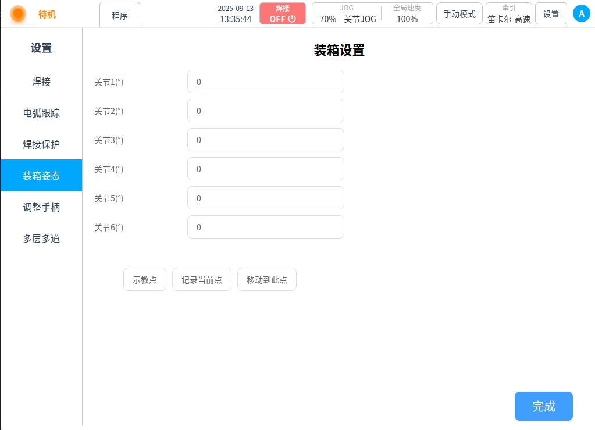595x430 pixels.
Task: Open the 程序 tab
Action: pyautogui.click(x=120, y=15)
